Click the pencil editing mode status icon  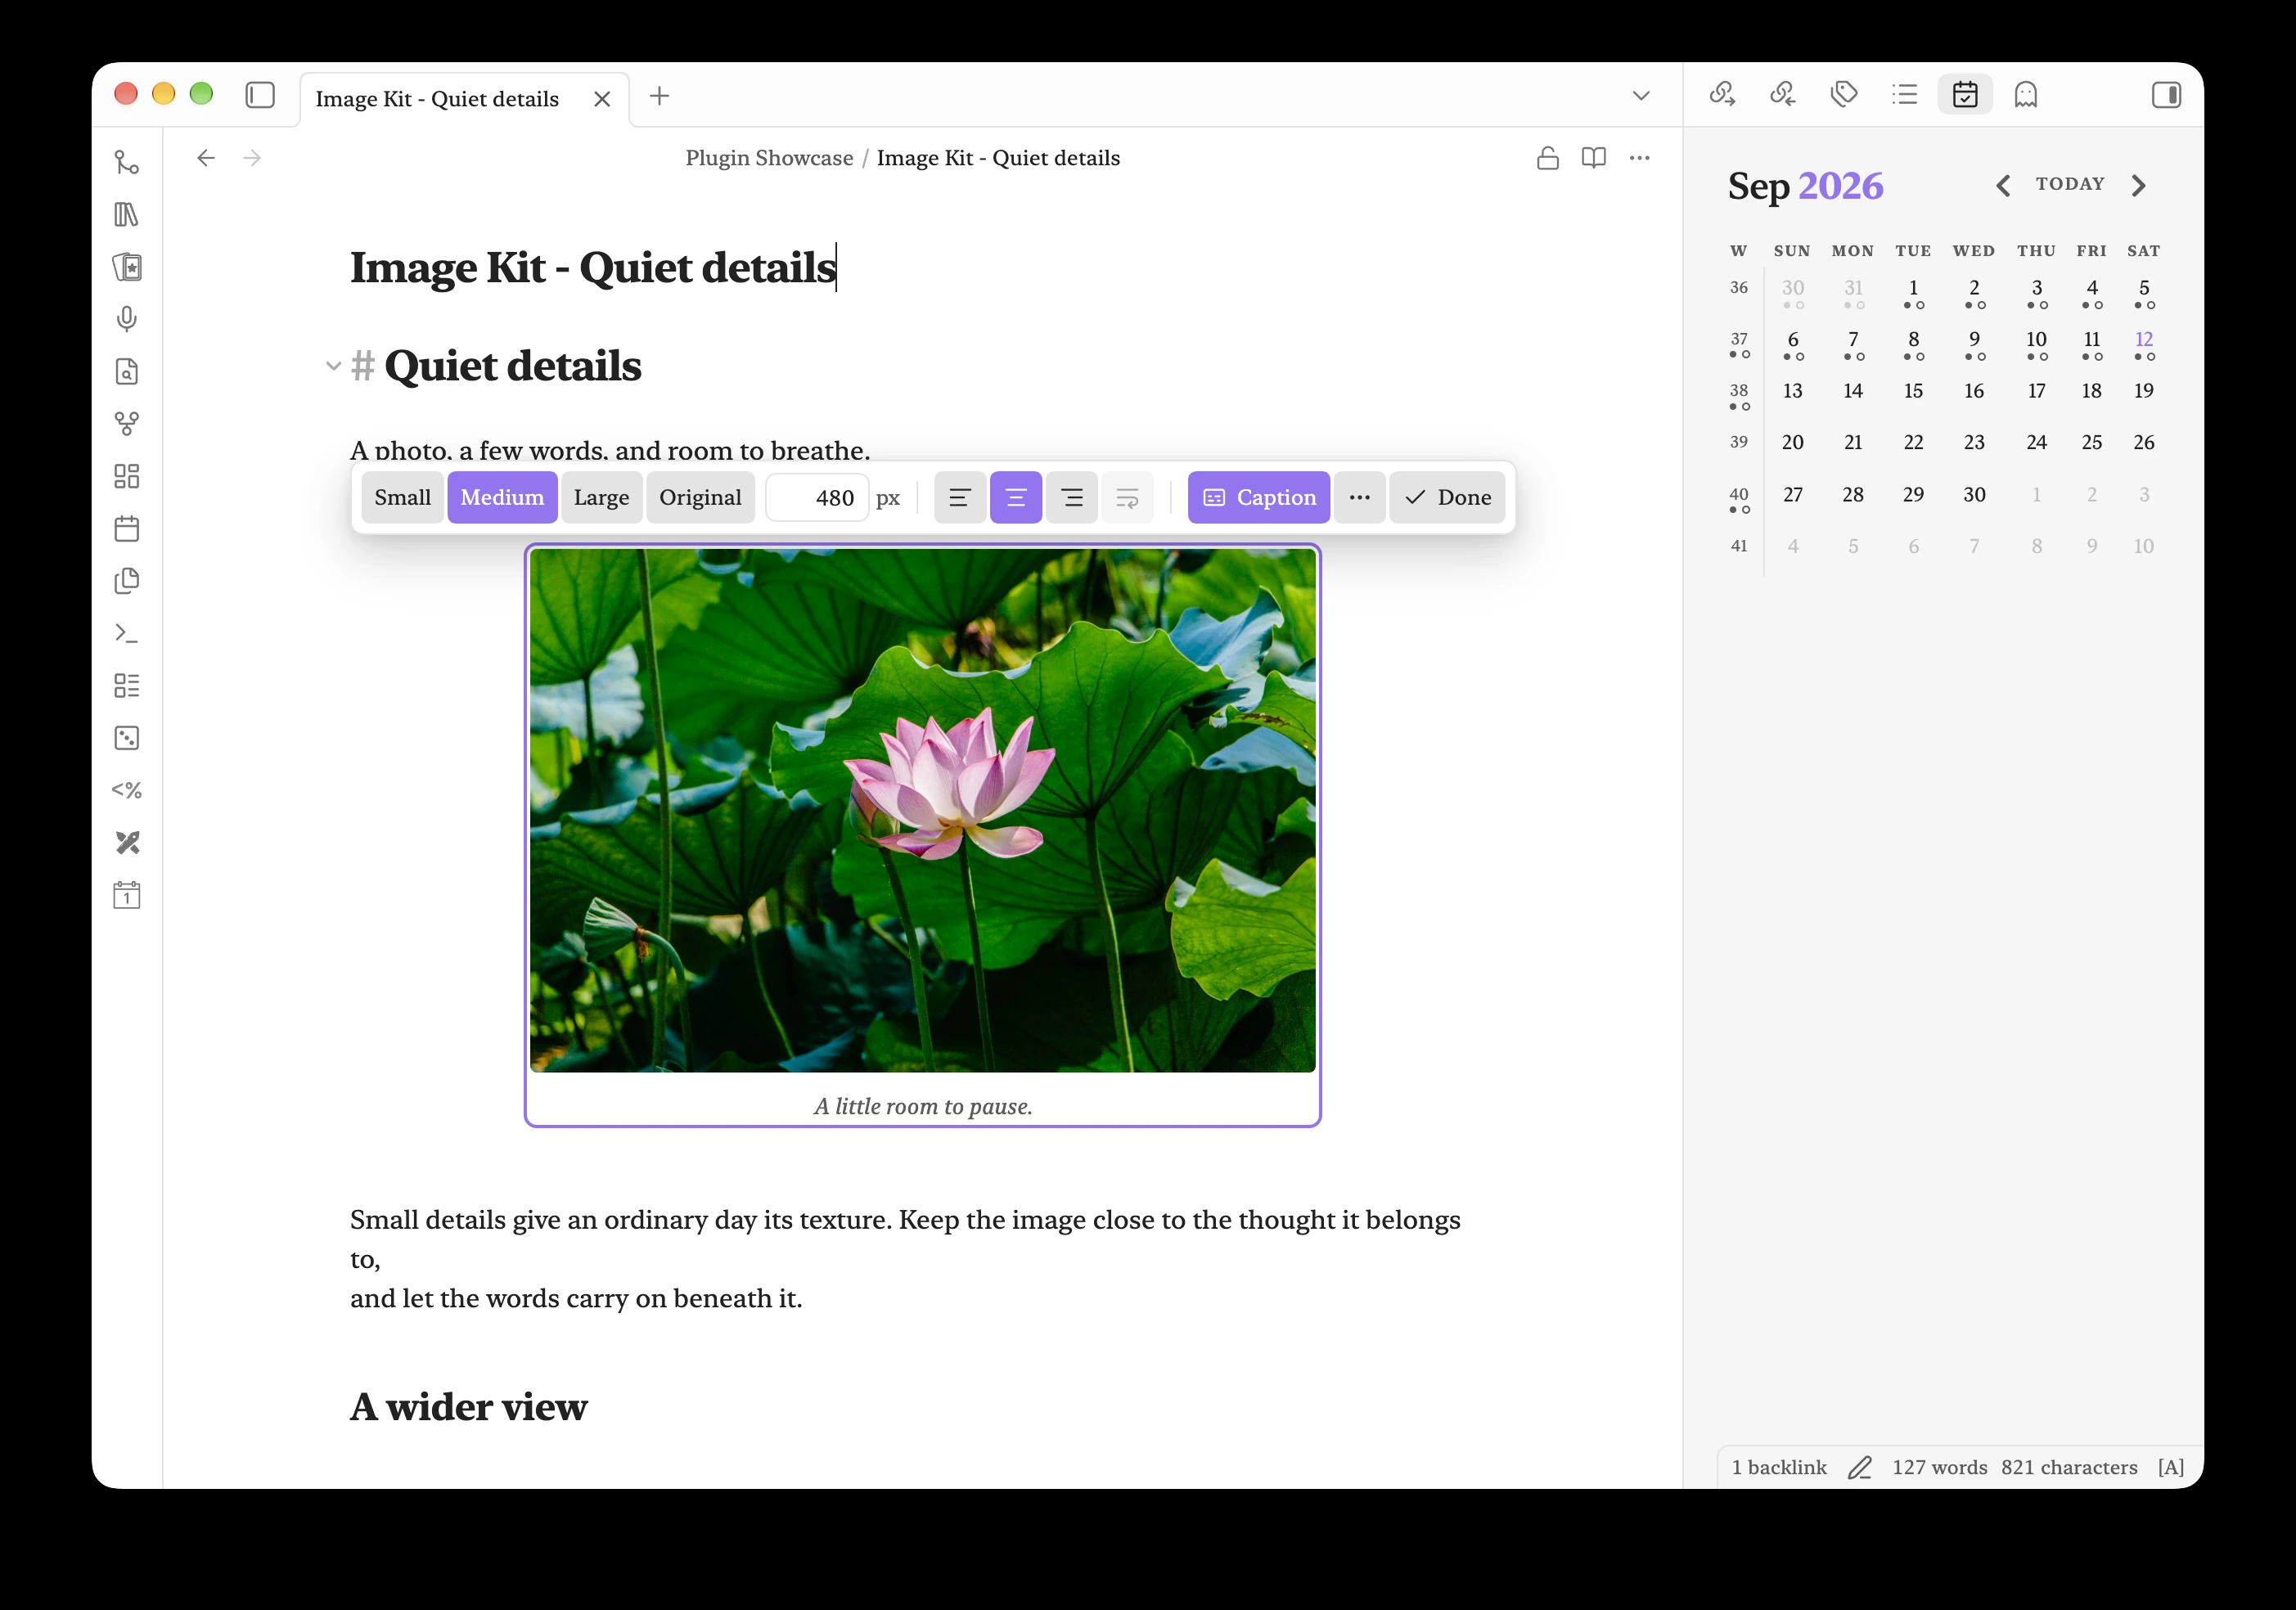point(1859,1467)
